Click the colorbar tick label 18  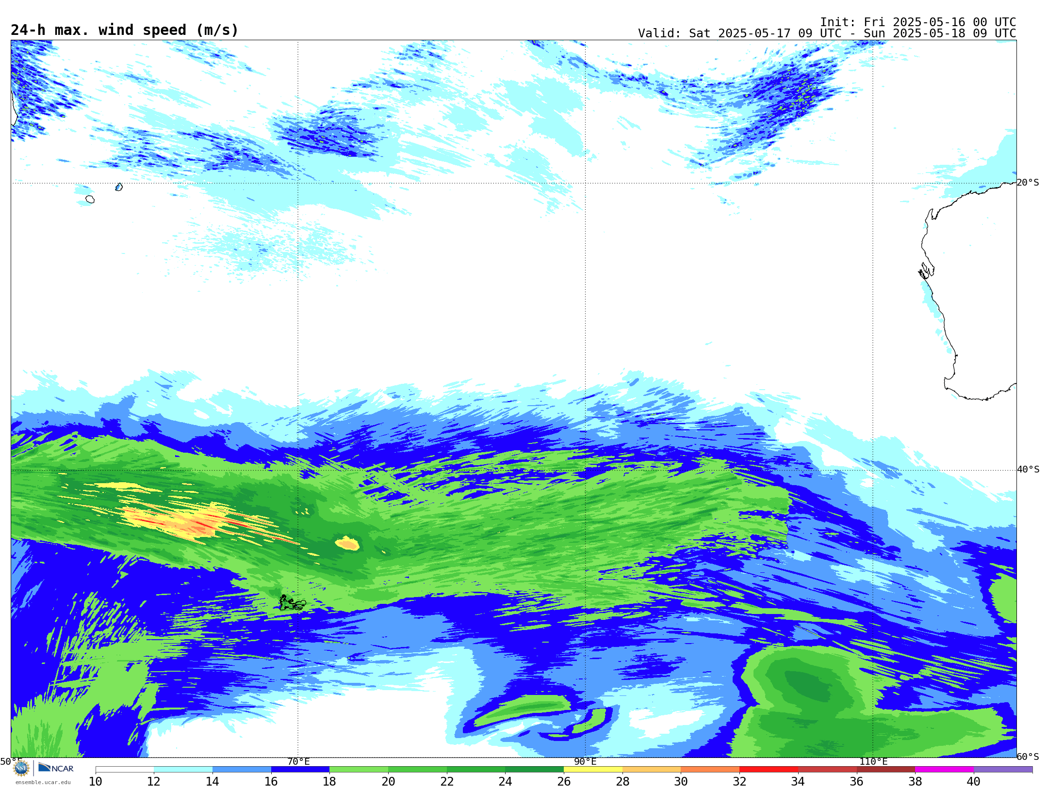(329, 781)
